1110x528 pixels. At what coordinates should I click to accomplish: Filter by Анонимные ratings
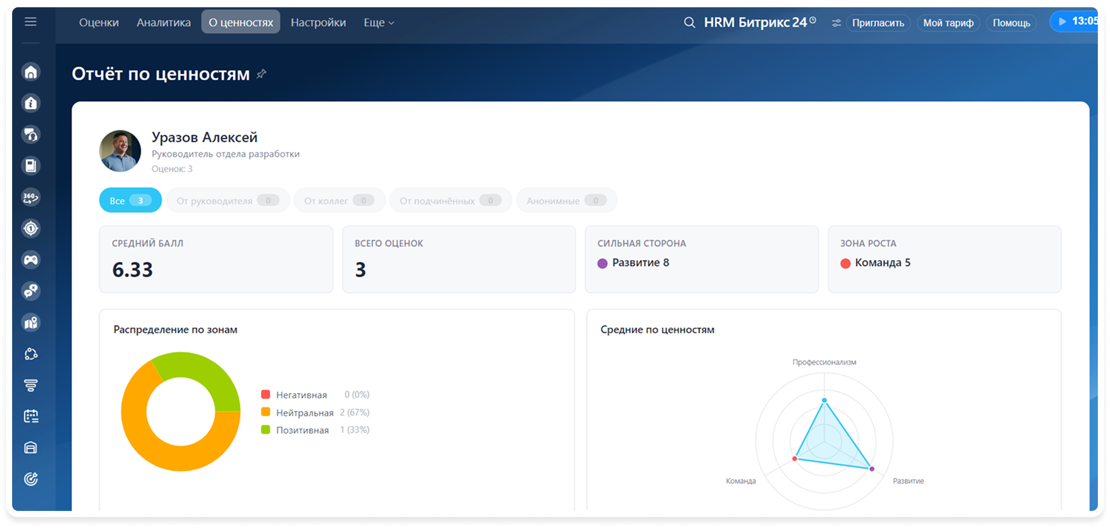(567, 200)
